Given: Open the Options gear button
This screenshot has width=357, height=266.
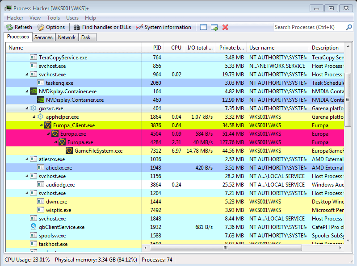Looking at the screenshot, I should [x=51, y=27].
